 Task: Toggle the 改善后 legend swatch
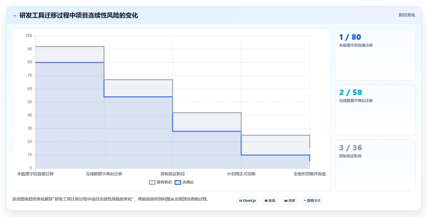click(178, 182)
